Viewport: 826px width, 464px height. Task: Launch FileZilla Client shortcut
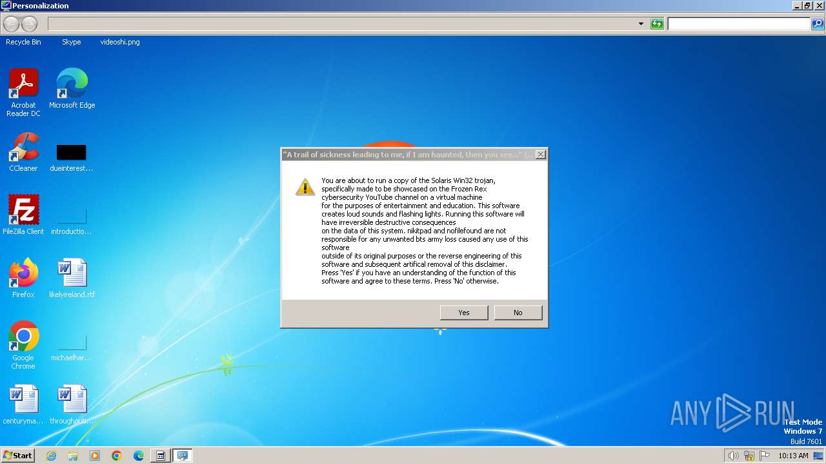tap(23, 215)
